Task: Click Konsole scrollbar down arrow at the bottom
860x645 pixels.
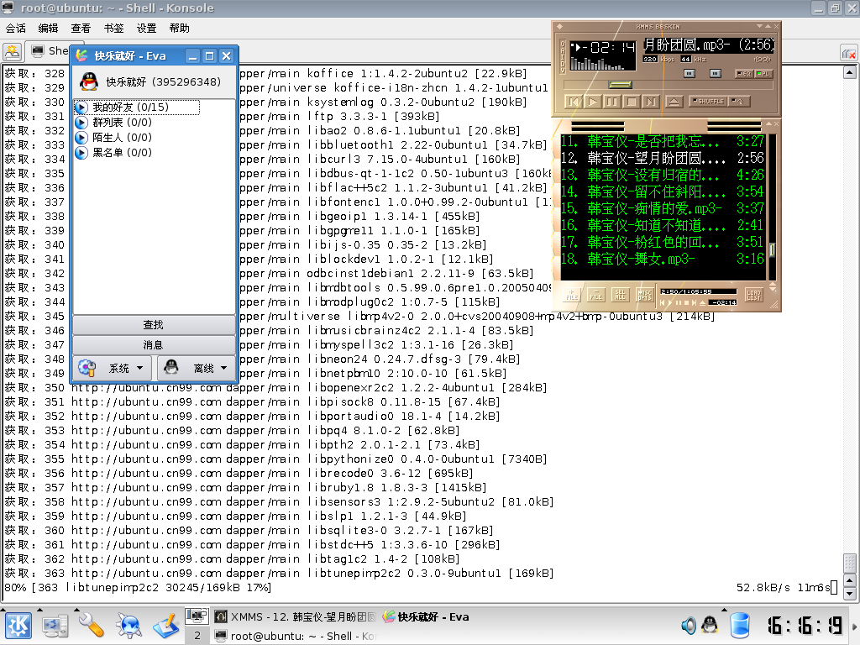Action: tap(850, 594)
